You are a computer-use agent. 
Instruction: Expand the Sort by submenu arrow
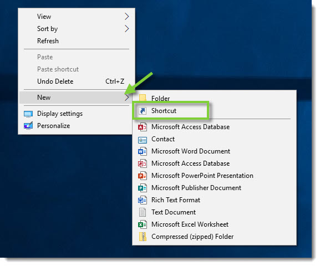127,29
